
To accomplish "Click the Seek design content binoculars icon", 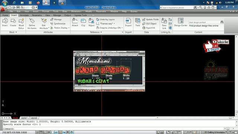I will pyautogui.click(x=222, y=22).
